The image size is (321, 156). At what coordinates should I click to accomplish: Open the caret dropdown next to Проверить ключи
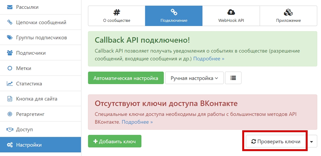(312, 142)
